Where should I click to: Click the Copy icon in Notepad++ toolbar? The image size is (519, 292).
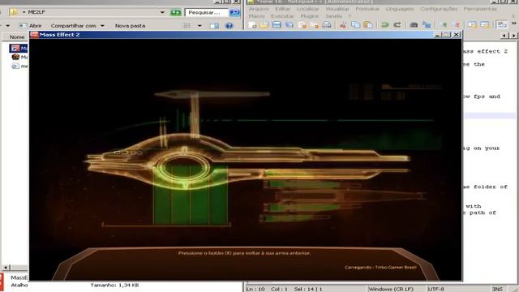355,25
